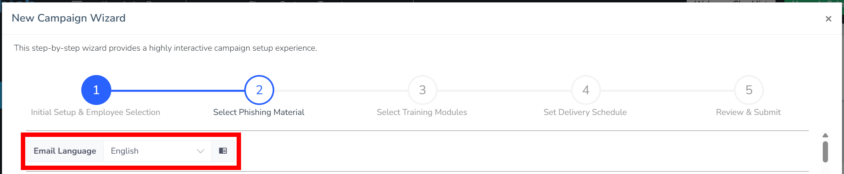Click the scrollbar up arrow

coord(825,135)
